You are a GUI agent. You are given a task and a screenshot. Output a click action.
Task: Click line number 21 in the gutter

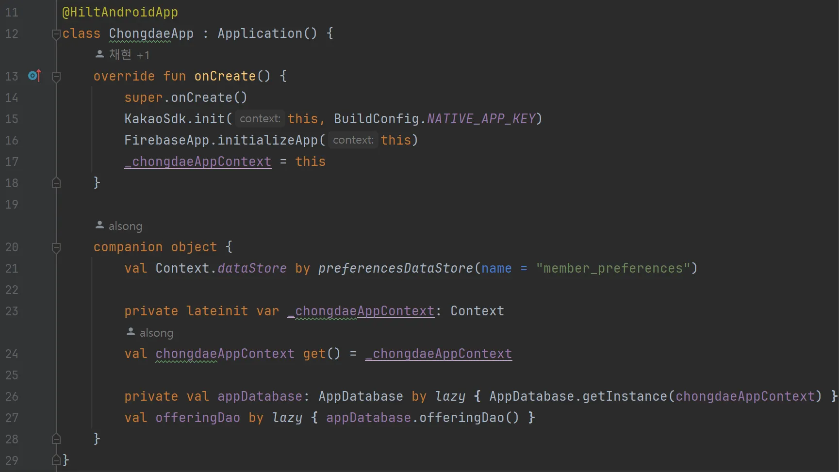pyautogui.click(x=12, y=268)
